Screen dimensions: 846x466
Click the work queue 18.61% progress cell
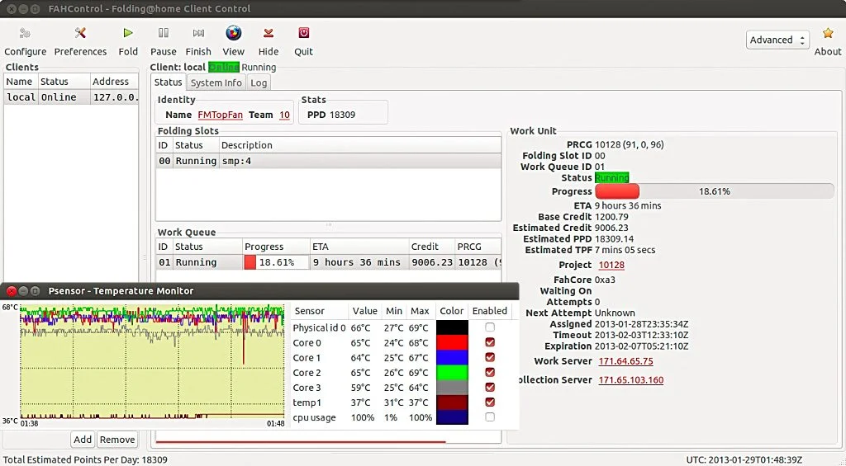(x=276, y=262)
